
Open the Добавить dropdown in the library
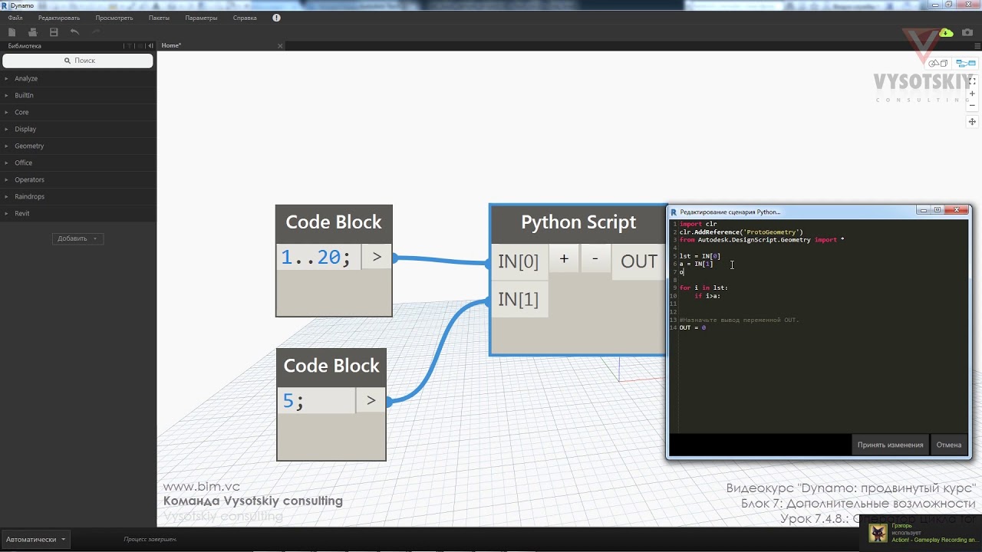pyautogui.click(x=77, y=238)
